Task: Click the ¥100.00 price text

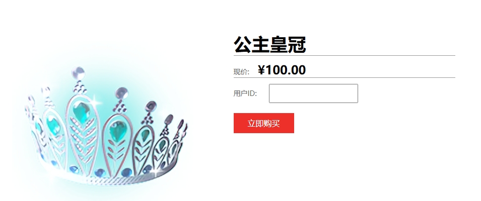Action: pos(282,70)
